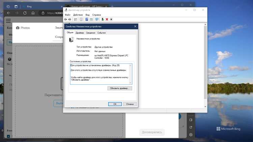Switch to the Драйвер tab

pos(80,33)
